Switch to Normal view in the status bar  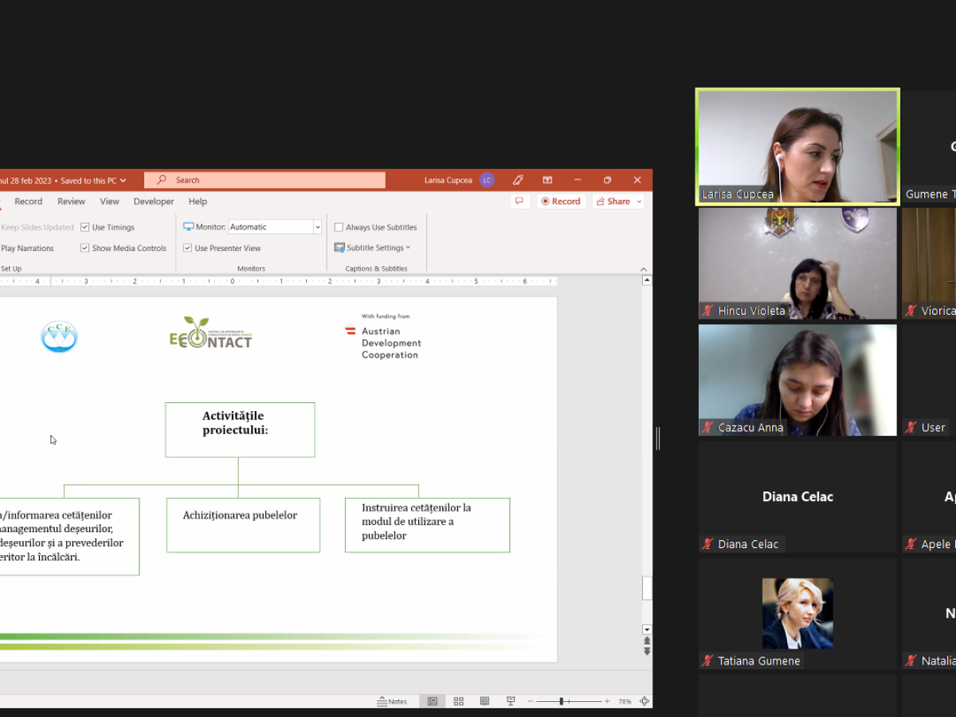point(433,701)
